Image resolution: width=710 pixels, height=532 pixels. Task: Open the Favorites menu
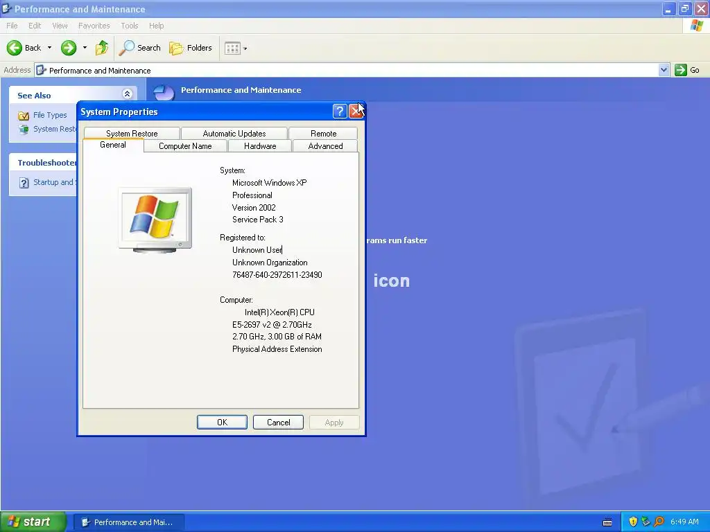pos(94,26)
